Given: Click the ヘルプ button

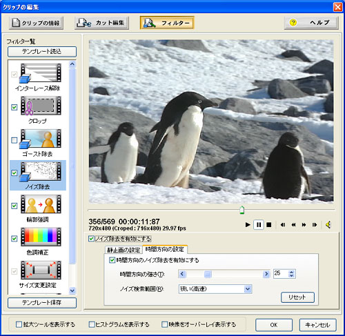Looking at the screenshot, I should click(x=311, y=23).
